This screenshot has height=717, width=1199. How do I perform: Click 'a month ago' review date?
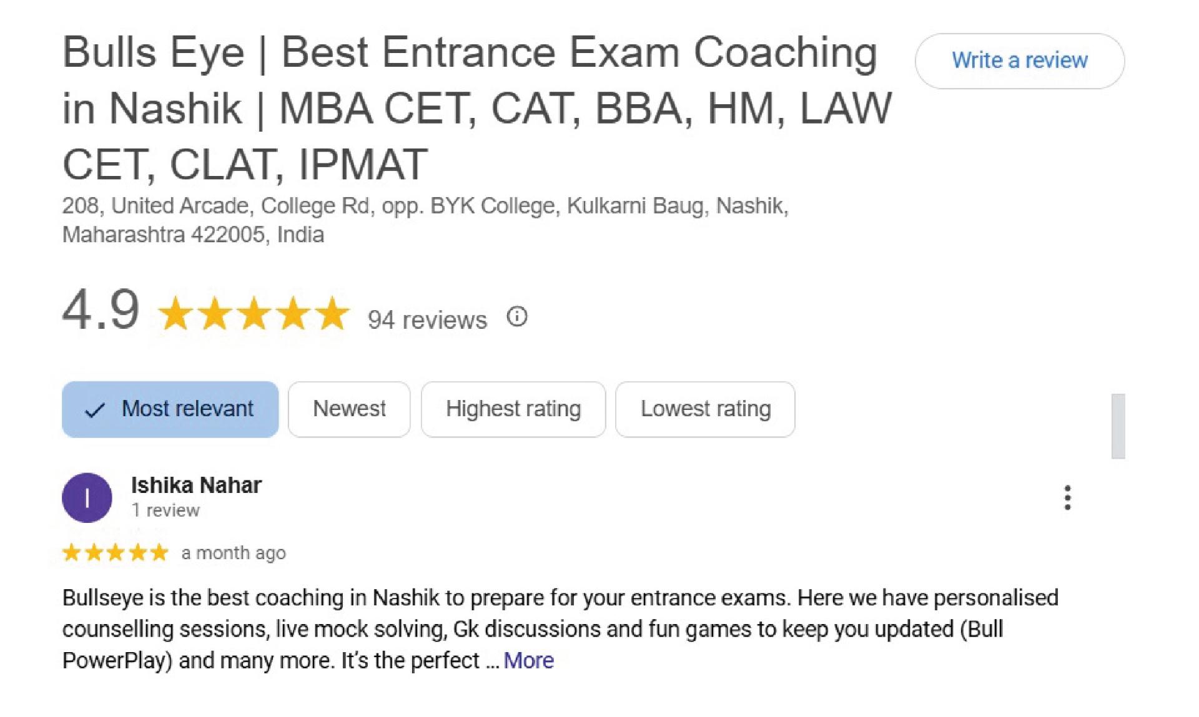[x=234, y=553]
